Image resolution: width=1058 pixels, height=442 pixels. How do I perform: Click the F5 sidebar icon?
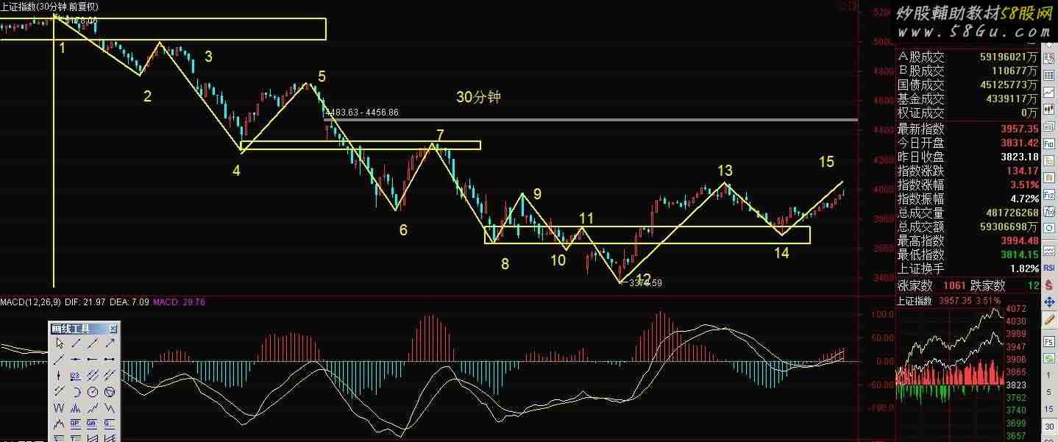(x=1048, y=342)
